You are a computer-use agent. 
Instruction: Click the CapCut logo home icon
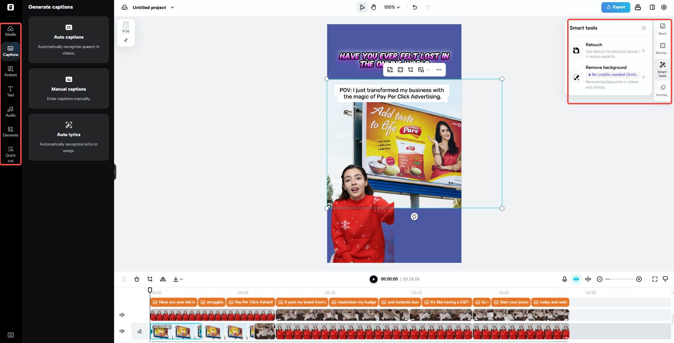point(10,7)
